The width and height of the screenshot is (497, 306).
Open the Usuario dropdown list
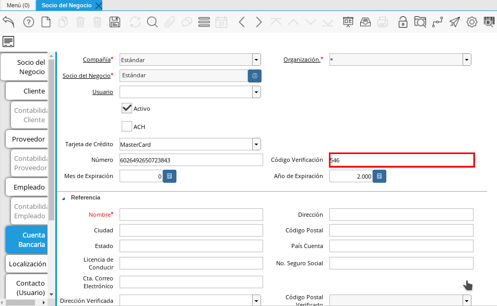pos(256,92)
